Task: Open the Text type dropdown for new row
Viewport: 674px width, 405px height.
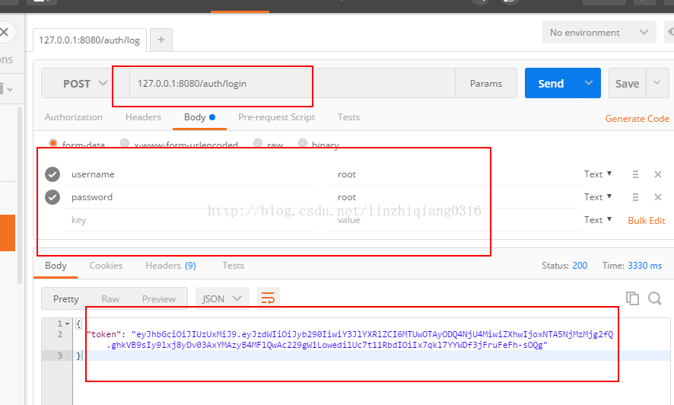Action: click(597, 220)
